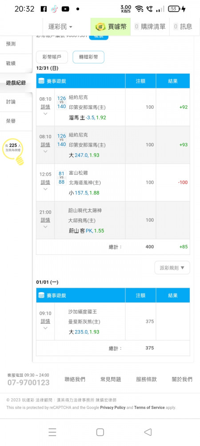Tap the Facebook icon in status bar

pyautogui.click(x=44, y=9)
